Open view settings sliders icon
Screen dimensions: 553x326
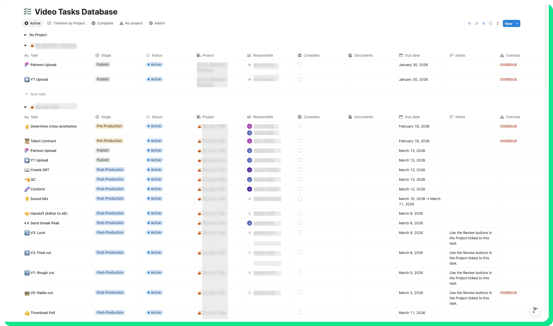[x=498, y=24]
